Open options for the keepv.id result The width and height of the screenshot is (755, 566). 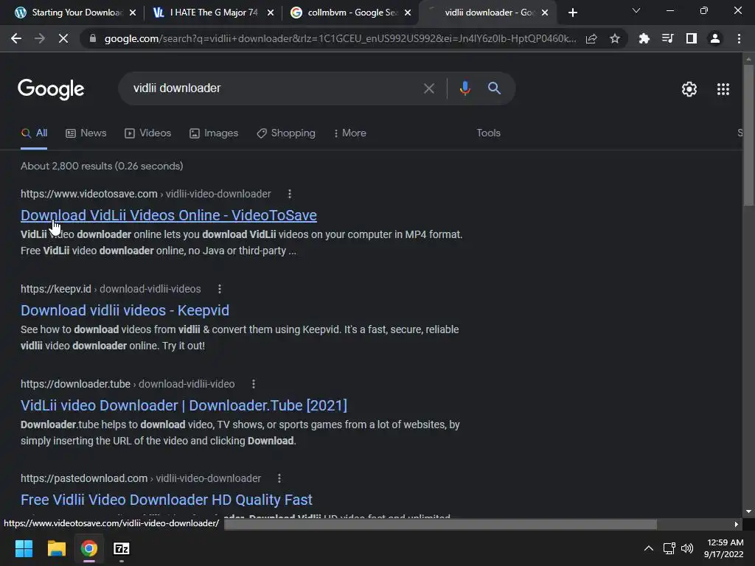click(x=220, y=289)
